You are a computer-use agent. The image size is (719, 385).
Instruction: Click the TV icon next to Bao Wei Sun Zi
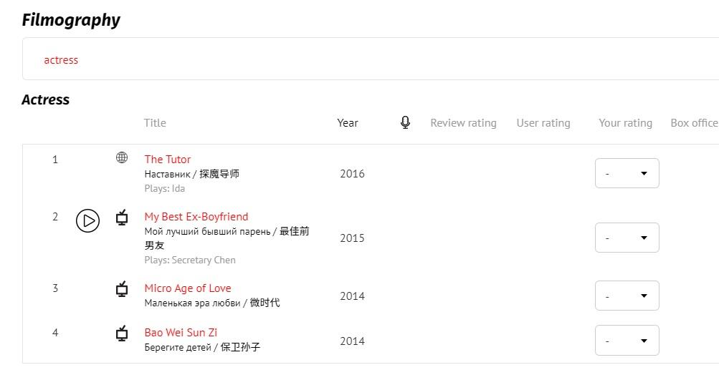[122, 333]
